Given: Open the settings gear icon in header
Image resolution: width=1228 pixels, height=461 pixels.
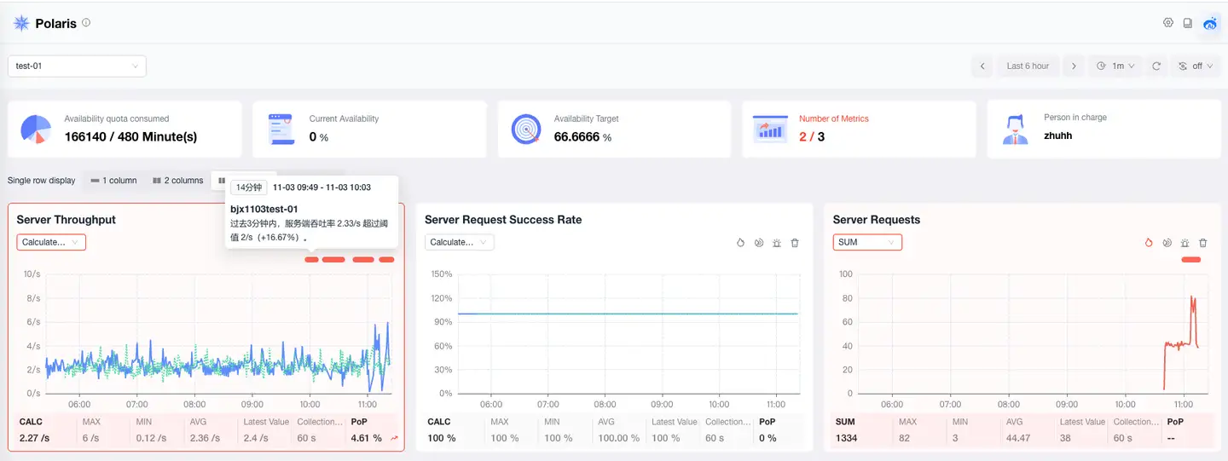Looking at the screenshot, I should pyautogui.click(x=1168, y=23).
